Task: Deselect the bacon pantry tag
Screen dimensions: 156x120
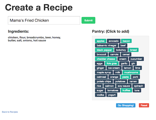Action: pyautogui.click(x=126, y=41)
